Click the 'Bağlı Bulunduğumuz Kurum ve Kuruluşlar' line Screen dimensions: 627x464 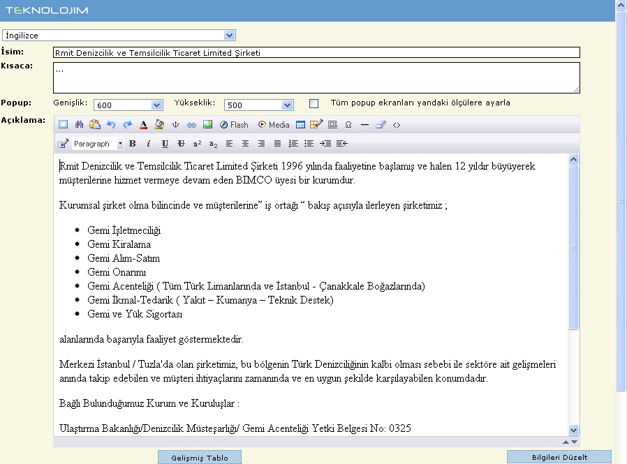[149, 403]
